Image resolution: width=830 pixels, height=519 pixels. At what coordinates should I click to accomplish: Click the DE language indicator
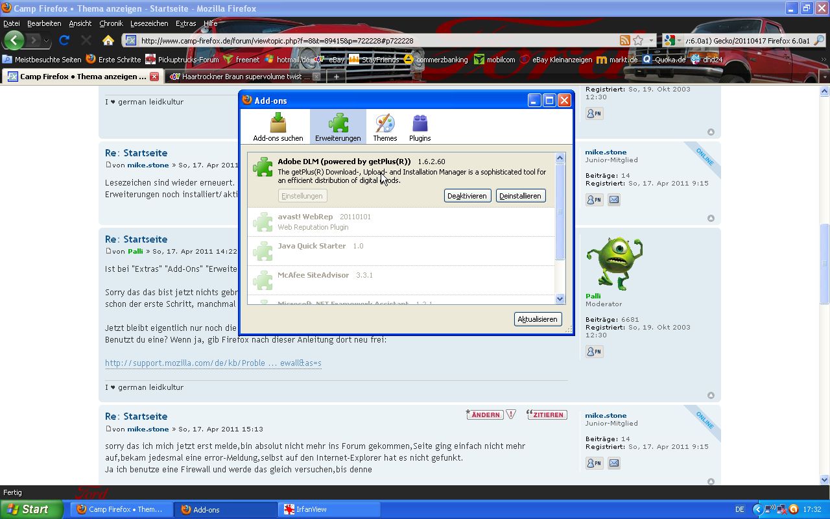740,509
